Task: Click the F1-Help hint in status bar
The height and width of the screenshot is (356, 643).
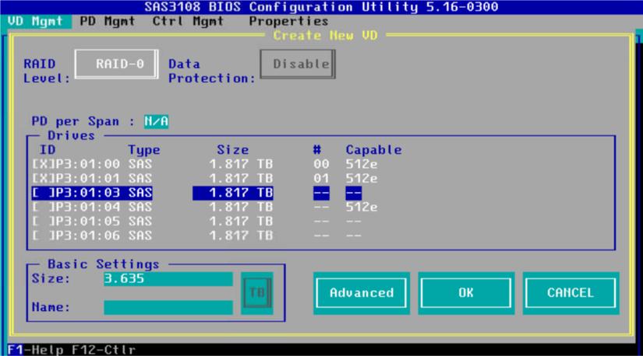Action: (x=36, y=350)
